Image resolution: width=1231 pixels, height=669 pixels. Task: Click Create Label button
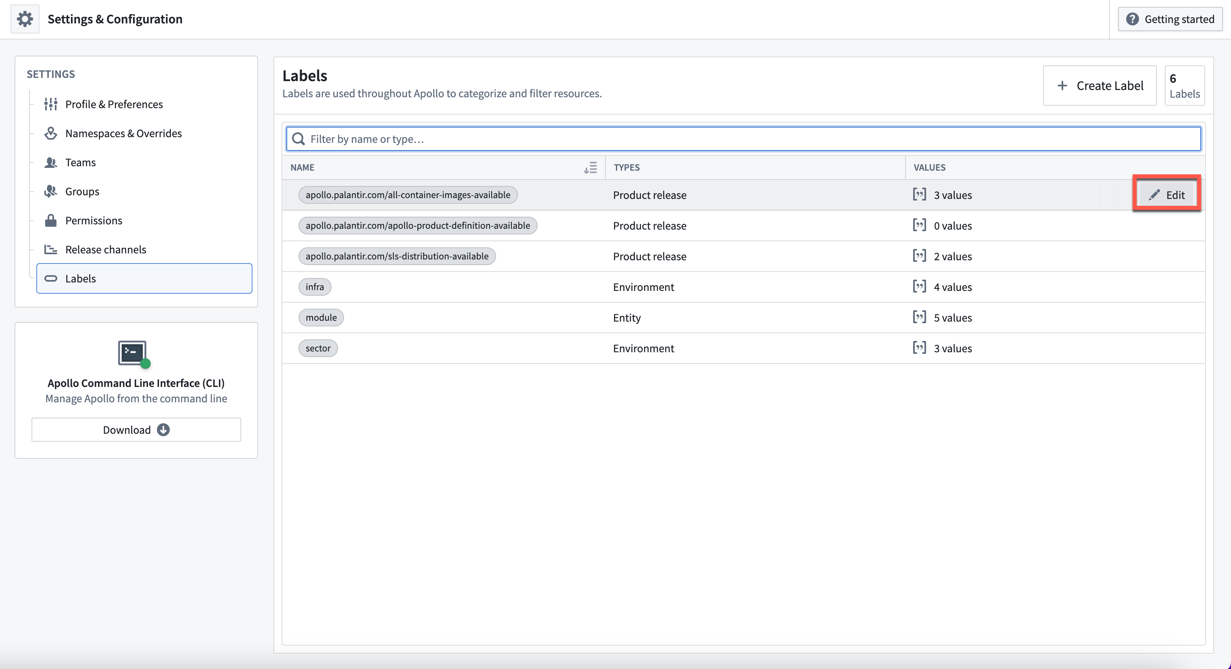pos(1101,85)
